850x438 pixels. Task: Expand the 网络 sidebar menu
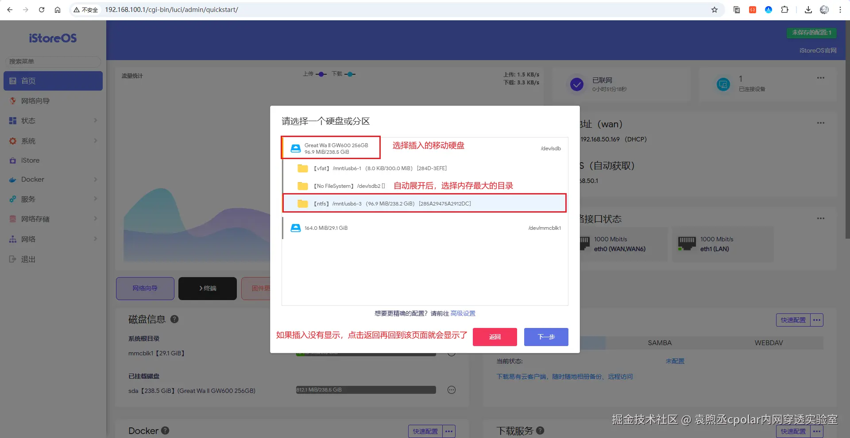point(53,239)
